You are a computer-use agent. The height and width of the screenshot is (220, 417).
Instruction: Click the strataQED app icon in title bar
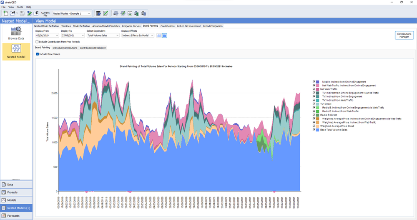tap(2, 2)
